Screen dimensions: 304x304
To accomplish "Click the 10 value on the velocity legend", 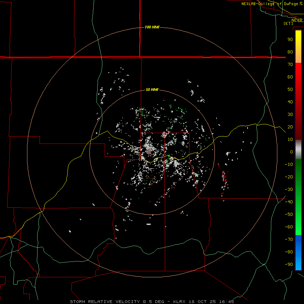I will point(290,140).
